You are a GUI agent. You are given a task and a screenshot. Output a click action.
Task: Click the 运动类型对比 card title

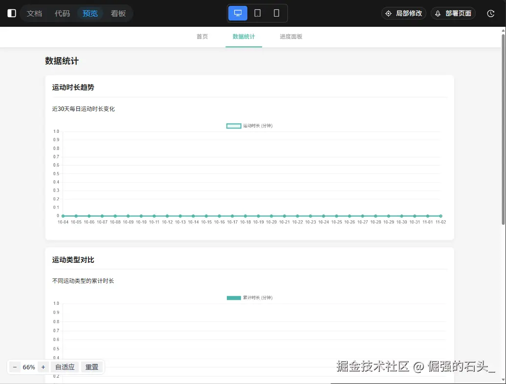[73, 259]
